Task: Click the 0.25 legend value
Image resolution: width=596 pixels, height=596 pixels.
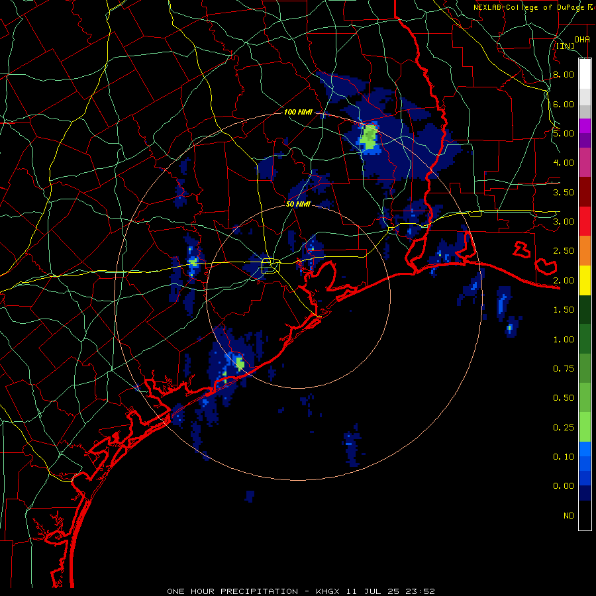Action: click(x=564, y=428)
